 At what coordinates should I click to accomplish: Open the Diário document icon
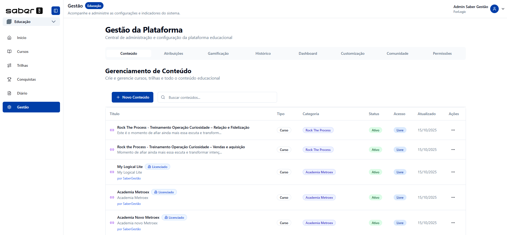point(9,93)
